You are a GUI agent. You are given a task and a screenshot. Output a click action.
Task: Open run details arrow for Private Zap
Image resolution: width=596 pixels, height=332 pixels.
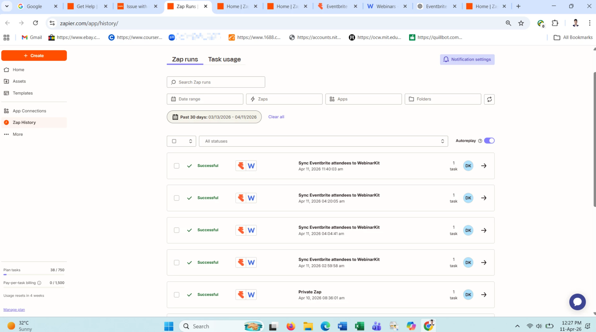(x=484, y=295)
